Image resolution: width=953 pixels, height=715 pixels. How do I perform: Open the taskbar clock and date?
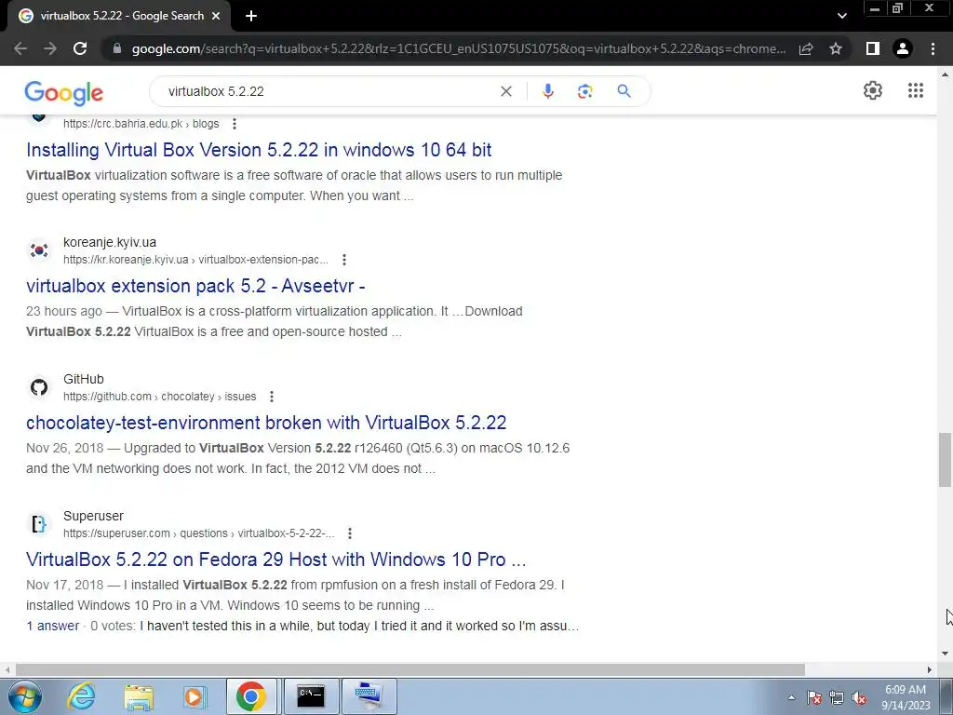click(x=906, y=697)
